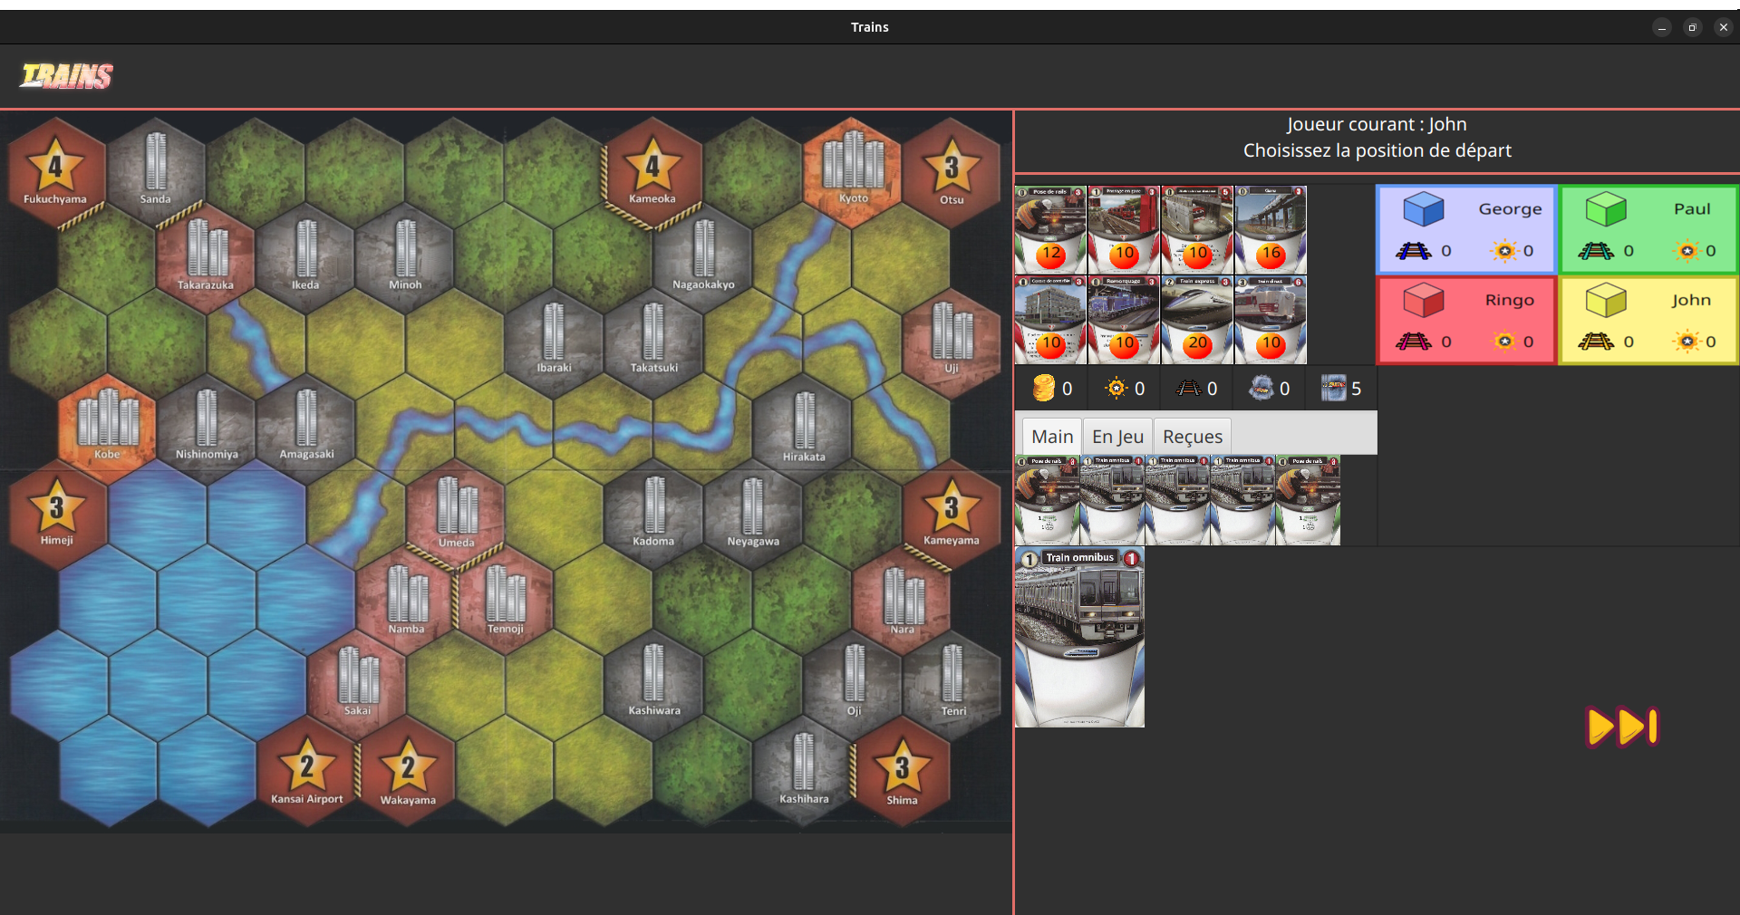
Task: Choose the Tennoji city hex
Action: (x=506, y=598)
